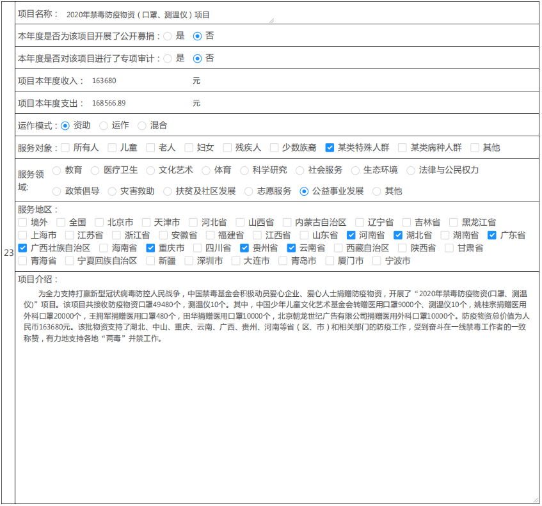Select 医疗卫生 service field radio
The height and width of the screenshot is (506, 542).
[95, 171]
